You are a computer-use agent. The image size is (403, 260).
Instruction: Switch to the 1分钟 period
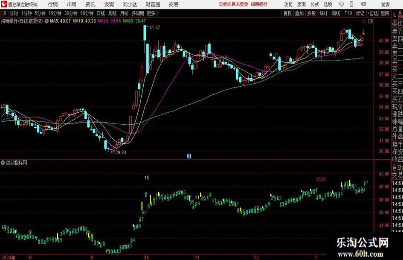26,13
